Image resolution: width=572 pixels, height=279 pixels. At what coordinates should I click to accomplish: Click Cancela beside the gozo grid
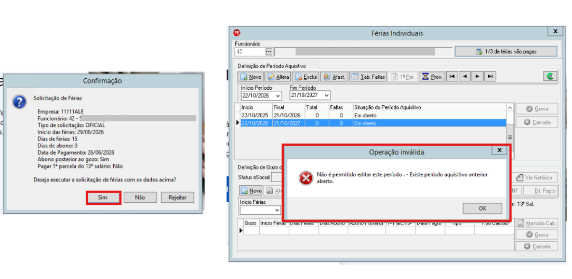coord(537,246)
